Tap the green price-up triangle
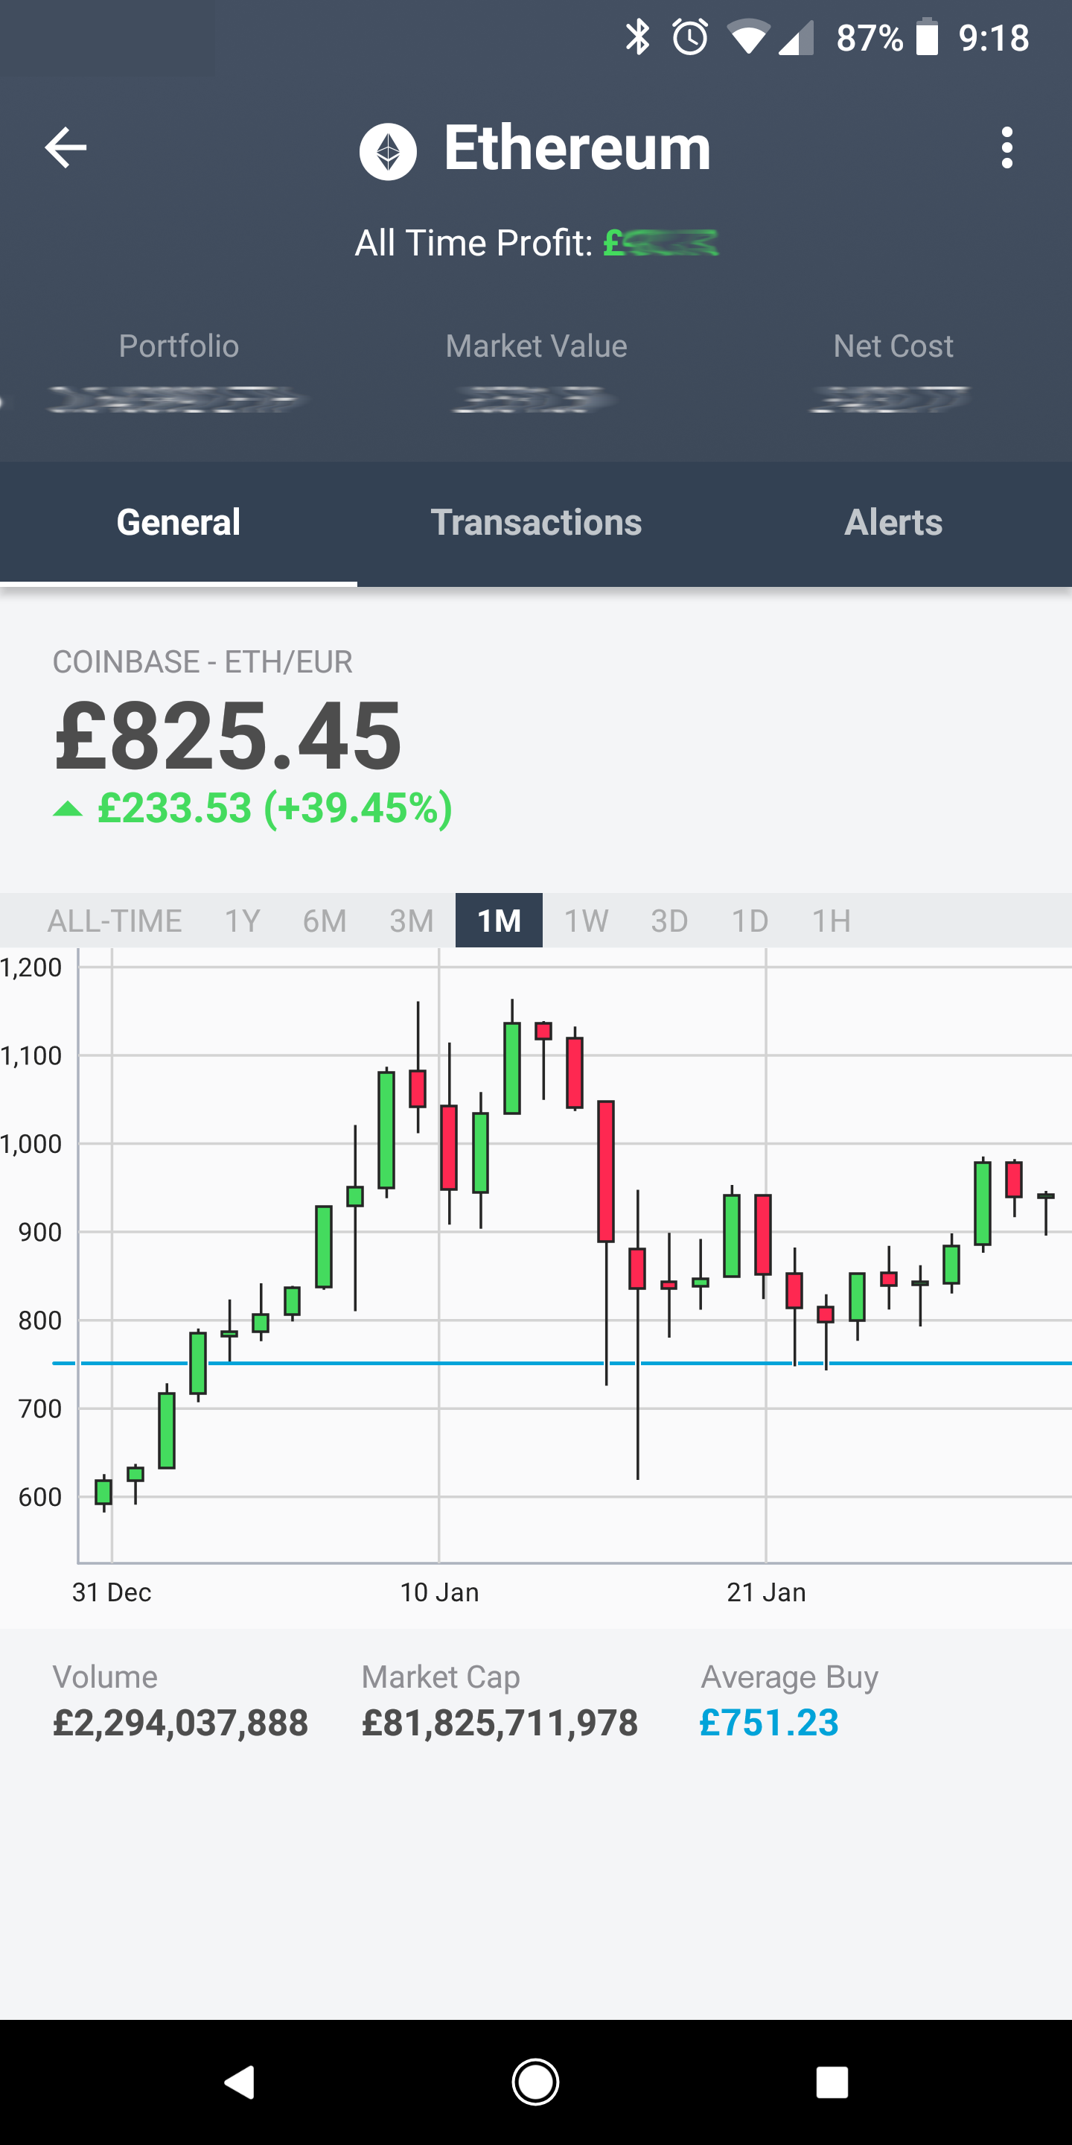The image size is (1072, 2145). (x=68, y=809)
